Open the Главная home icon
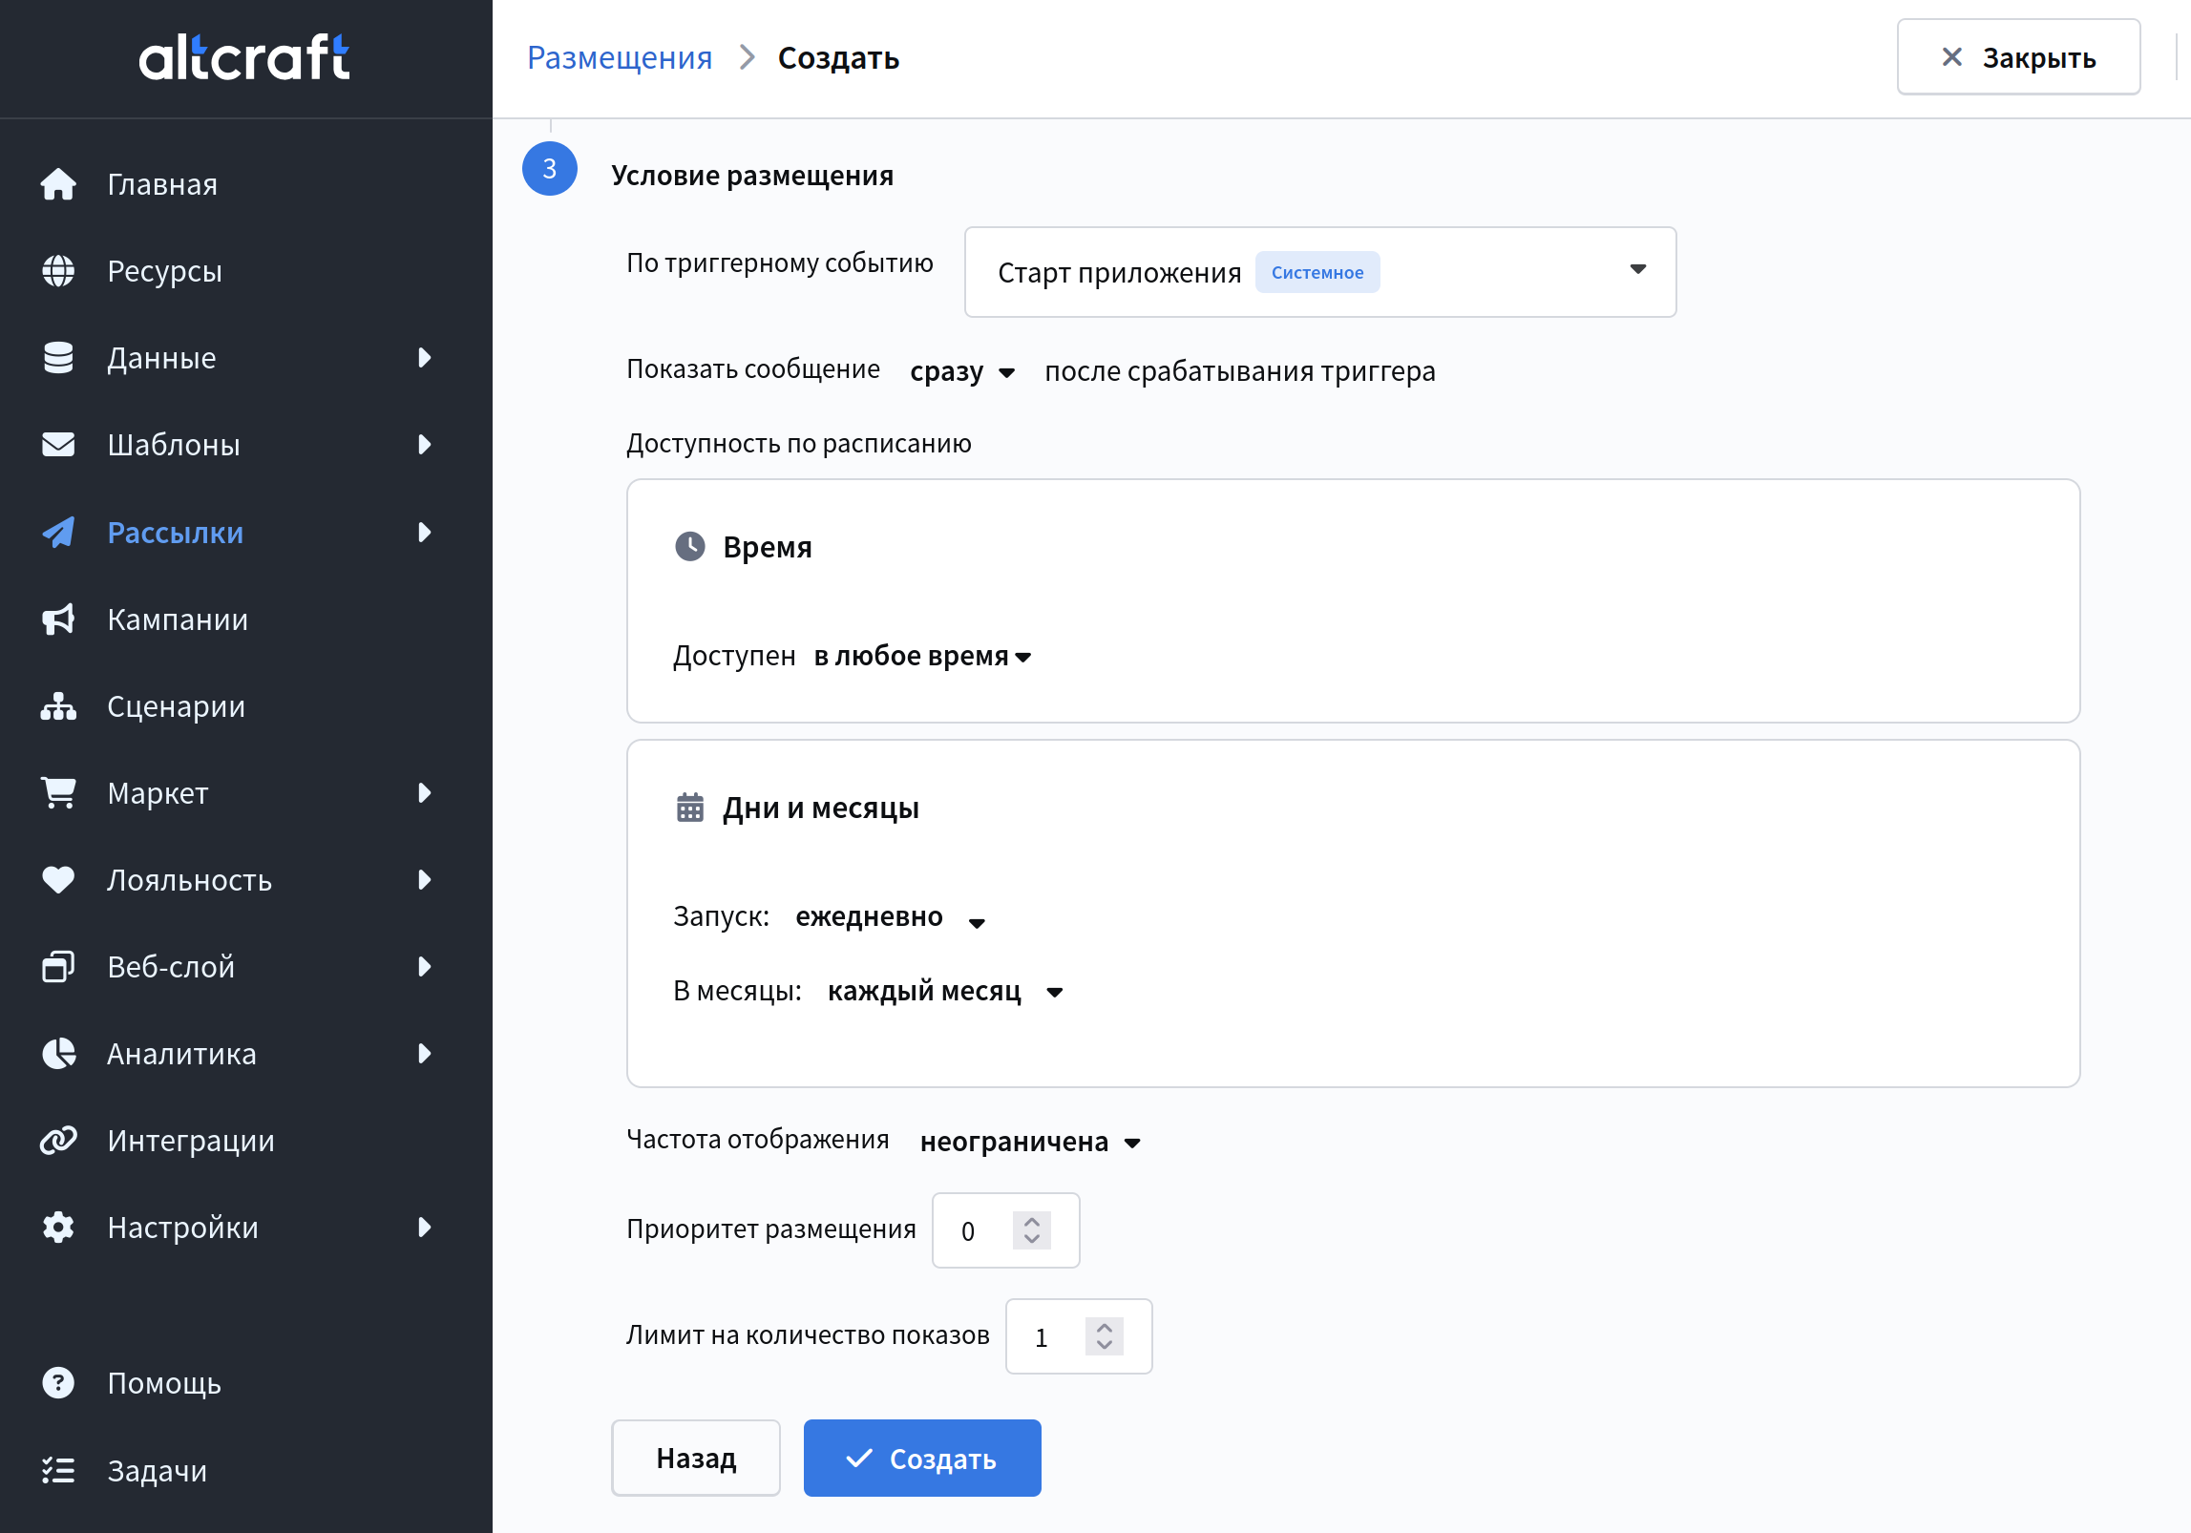 click(58, 184)
